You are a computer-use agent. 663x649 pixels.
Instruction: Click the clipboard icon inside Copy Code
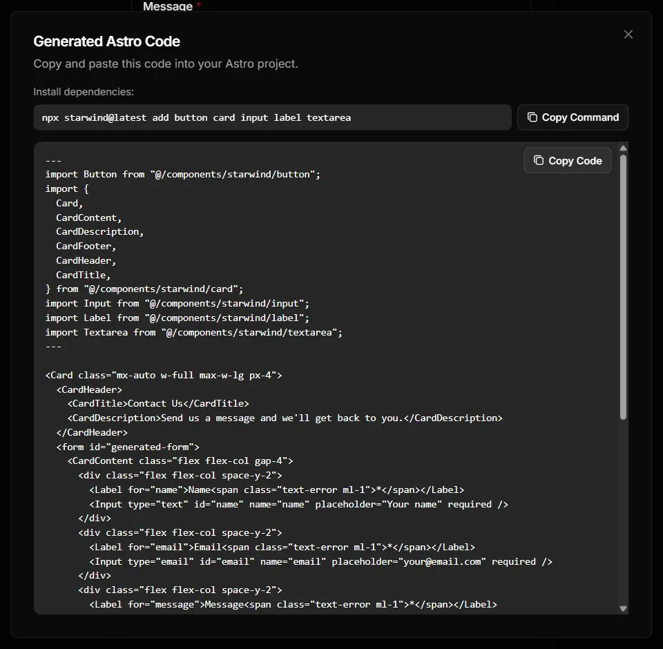tap(539, 159)
